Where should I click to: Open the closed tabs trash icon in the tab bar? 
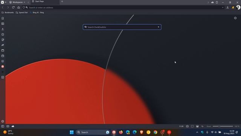coord(217,2)
